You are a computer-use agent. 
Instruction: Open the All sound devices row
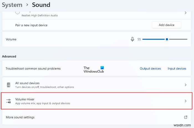[96, 85]
